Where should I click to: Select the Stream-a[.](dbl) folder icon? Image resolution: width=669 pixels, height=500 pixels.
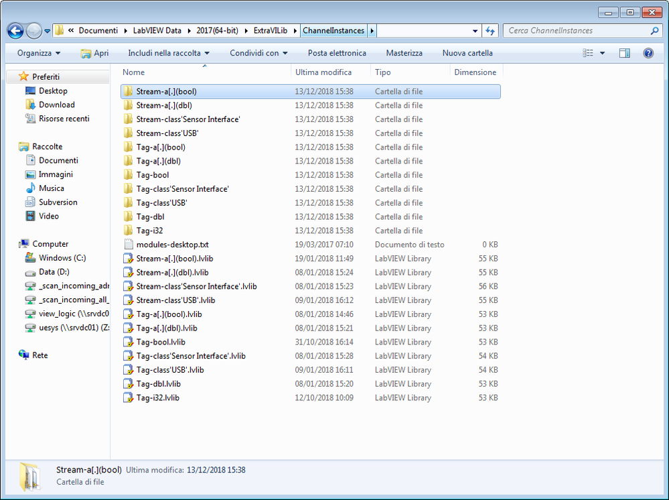[128, 105]
